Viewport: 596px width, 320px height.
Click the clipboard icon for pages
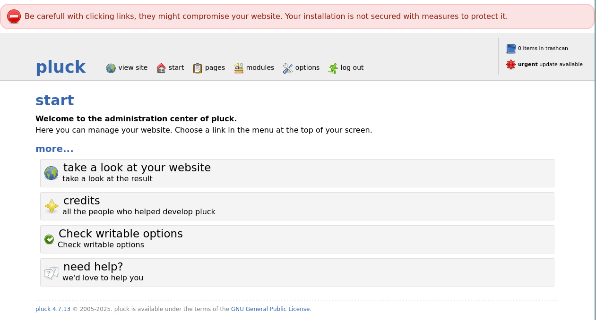[198, 68]
